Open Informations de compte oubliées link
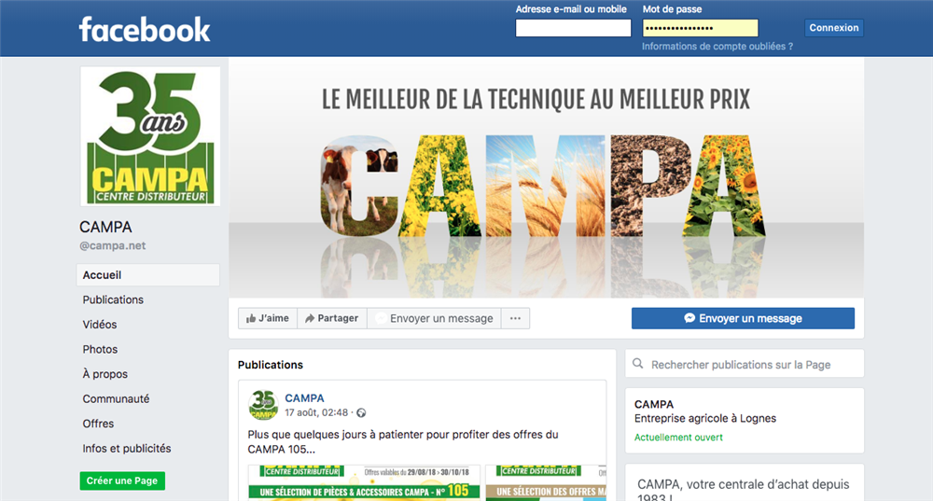Viewport: 933px width, 501px height. (717, 47)
